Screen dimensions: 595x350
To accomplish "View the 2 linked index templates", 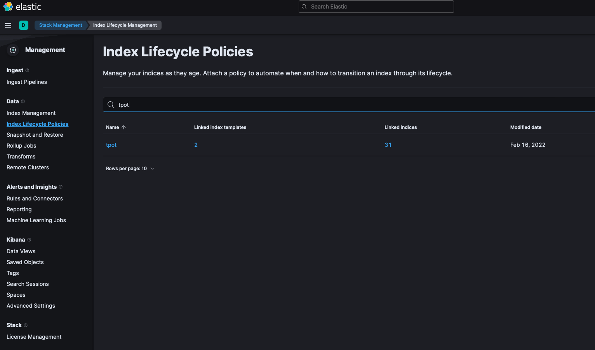I will tap(196, 145).
